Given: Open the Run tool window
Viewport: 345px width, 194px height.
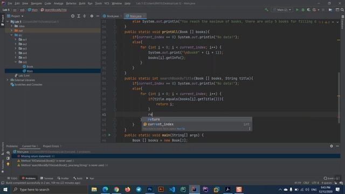Looking at the screenshot, I should (90, 178).
